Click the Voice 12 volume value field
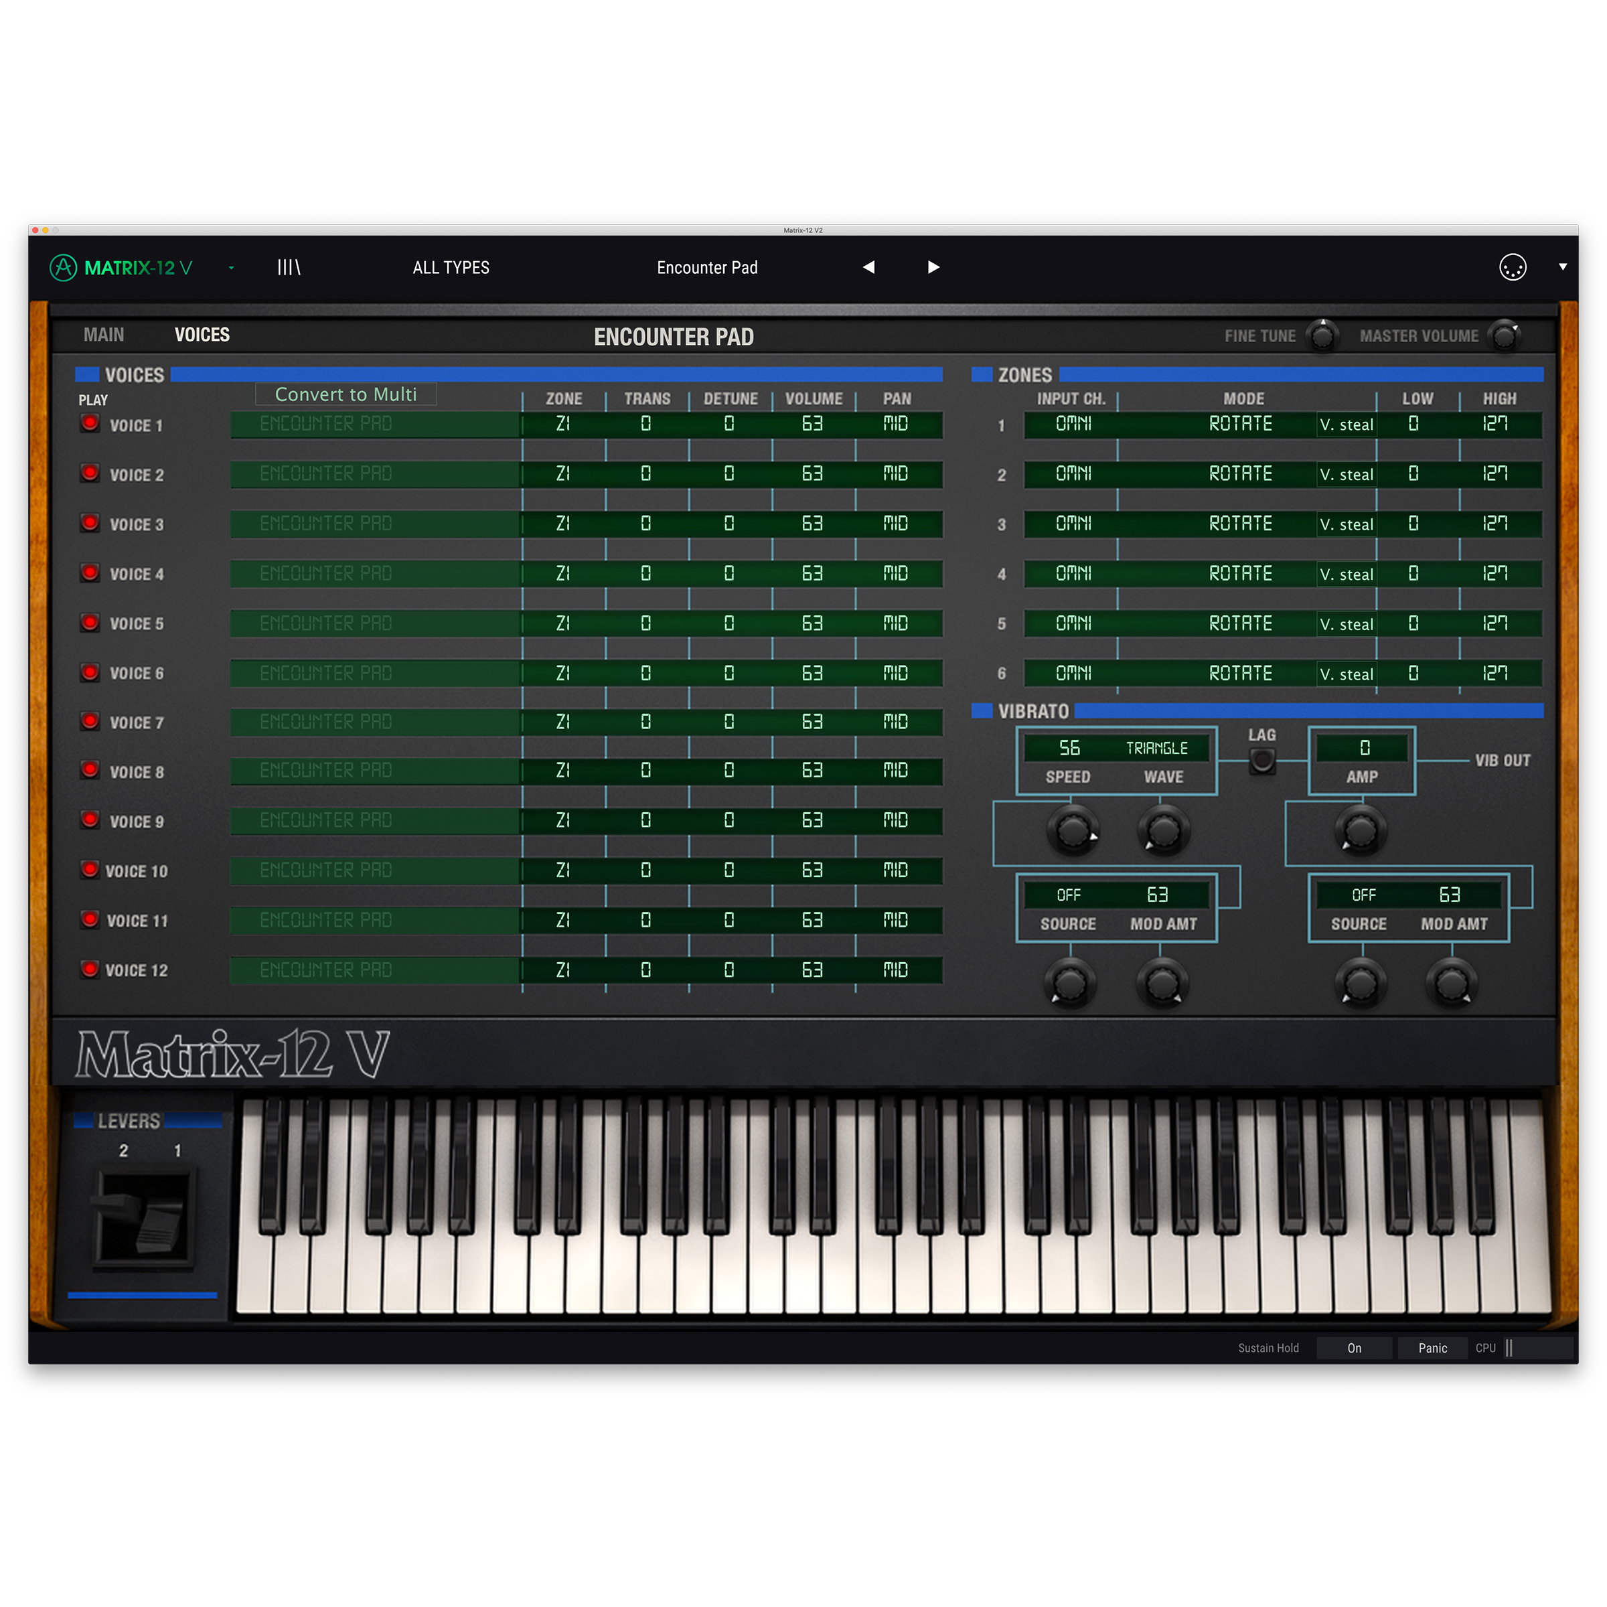 pyautogui.click(x=812, y=970)
